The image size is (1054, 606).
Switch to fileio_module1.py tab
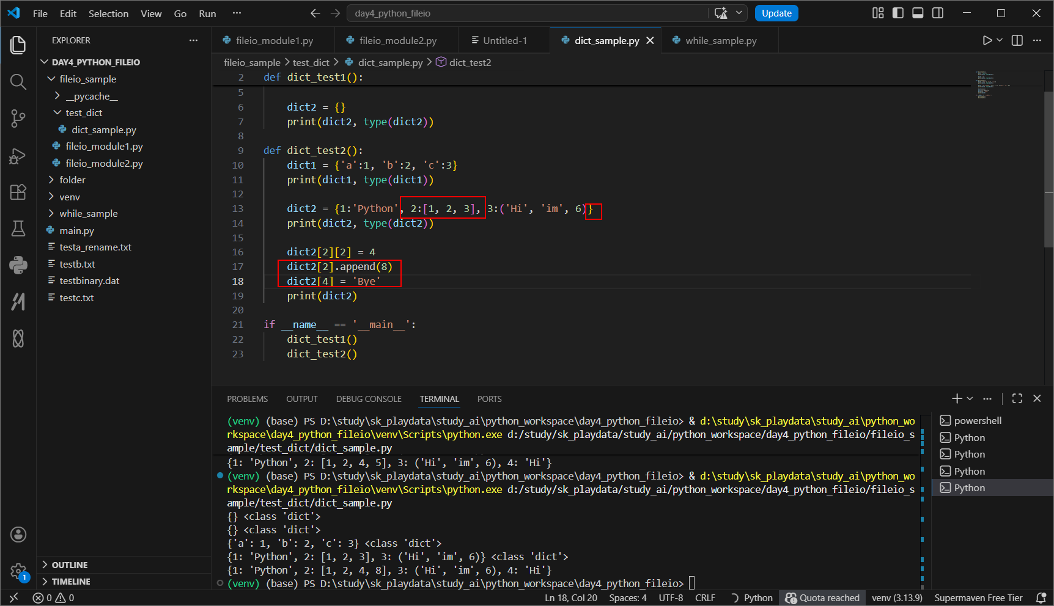(x=273, y=40)
